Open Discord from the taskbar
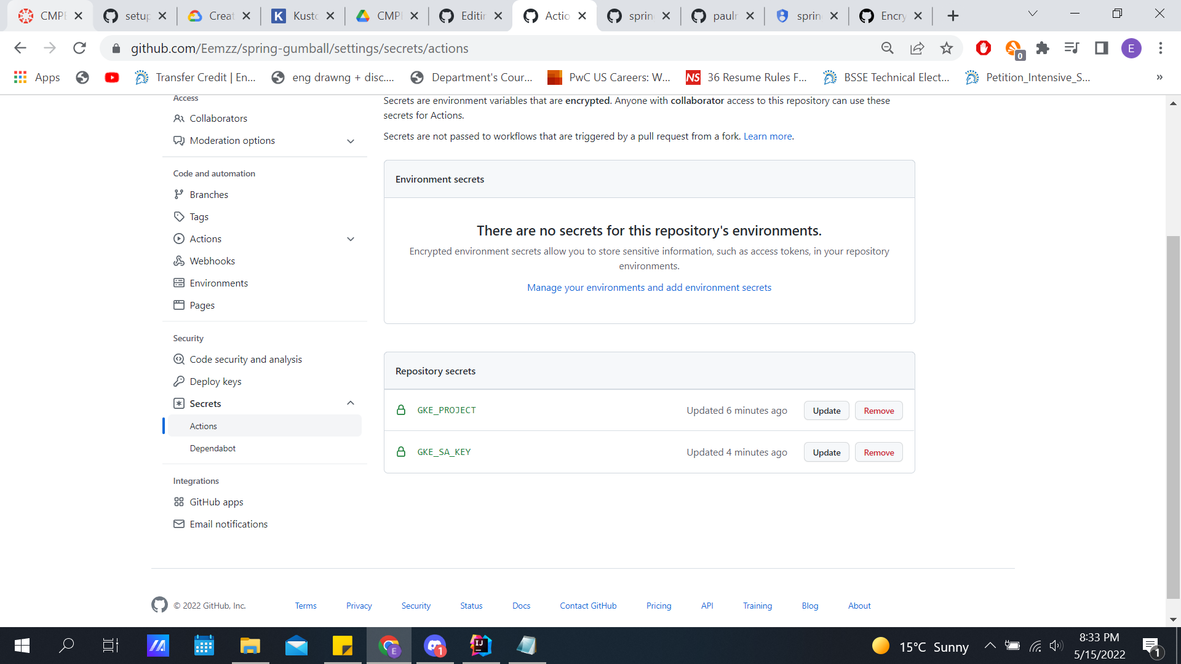Screen dimensions: 1181x664 point(435,646)
